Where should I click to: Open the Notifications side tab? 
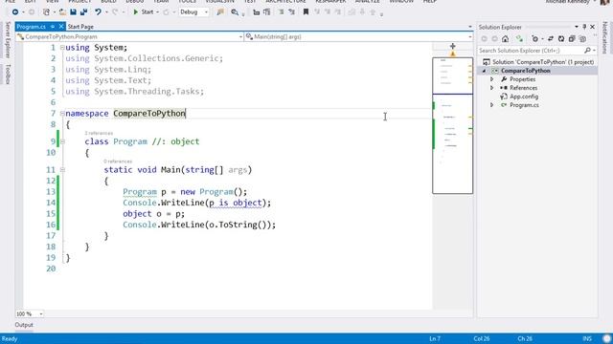pyautogui.click(x=604, y=37)
